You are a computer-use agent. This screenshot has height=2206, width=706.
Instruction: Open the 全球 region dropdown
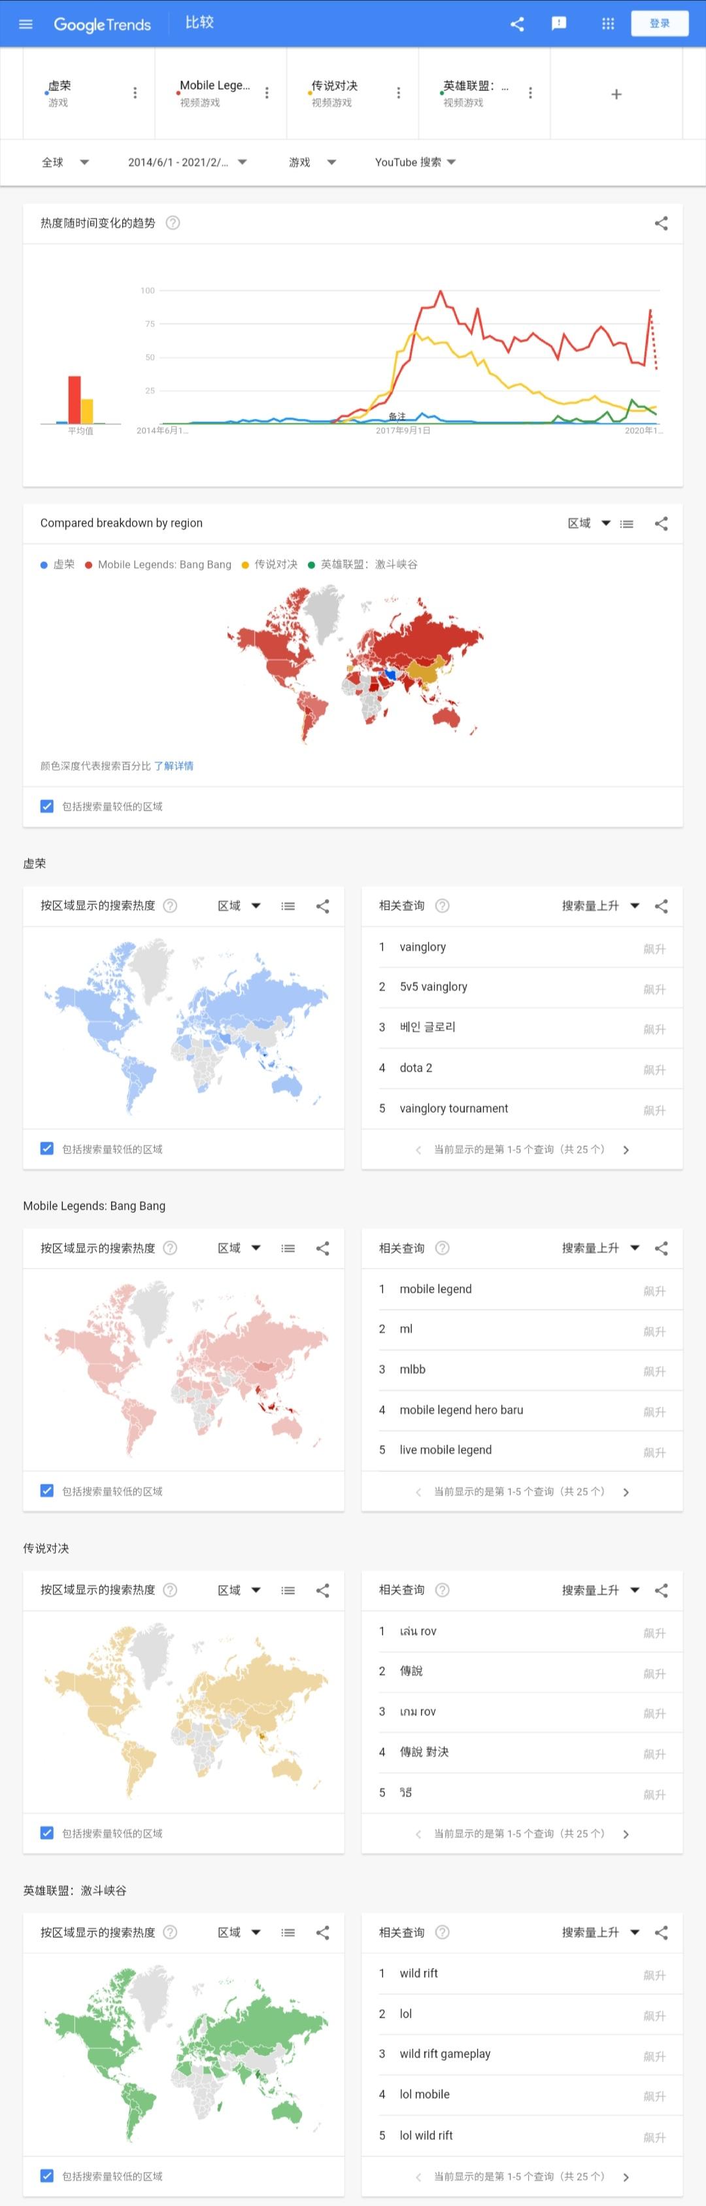(66, 162)
